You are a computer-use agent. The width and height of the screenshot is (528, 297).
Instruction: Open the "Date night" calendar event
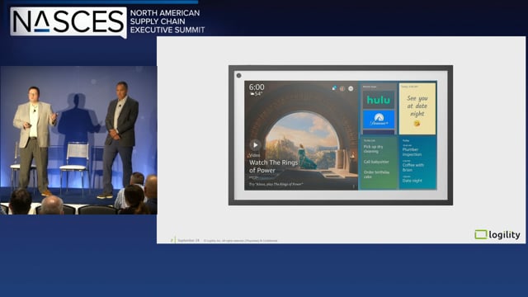412,181
